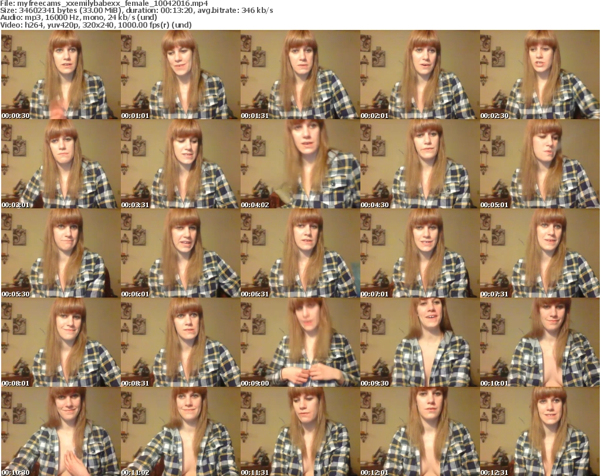The height and width of the screenshot is (476, 601).
Task: Select the thumbnail stamped 00:04:30
Action: pos(420,164)
